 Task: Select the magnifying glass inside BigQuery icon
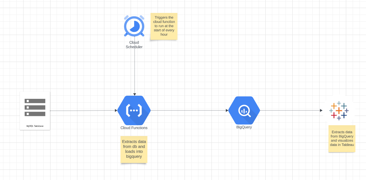pos(244,110)
